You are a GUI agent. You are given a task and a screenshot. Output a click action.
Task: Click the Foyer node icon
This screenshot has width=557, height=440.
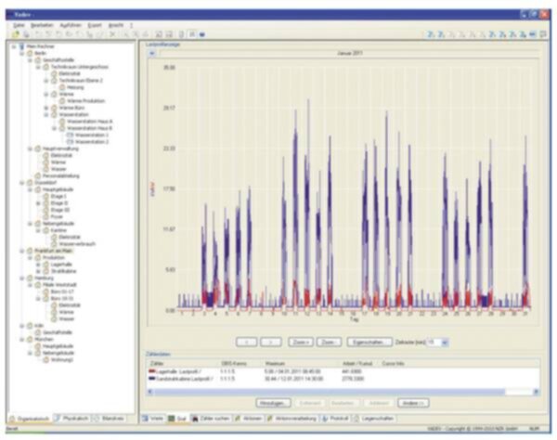45,216
